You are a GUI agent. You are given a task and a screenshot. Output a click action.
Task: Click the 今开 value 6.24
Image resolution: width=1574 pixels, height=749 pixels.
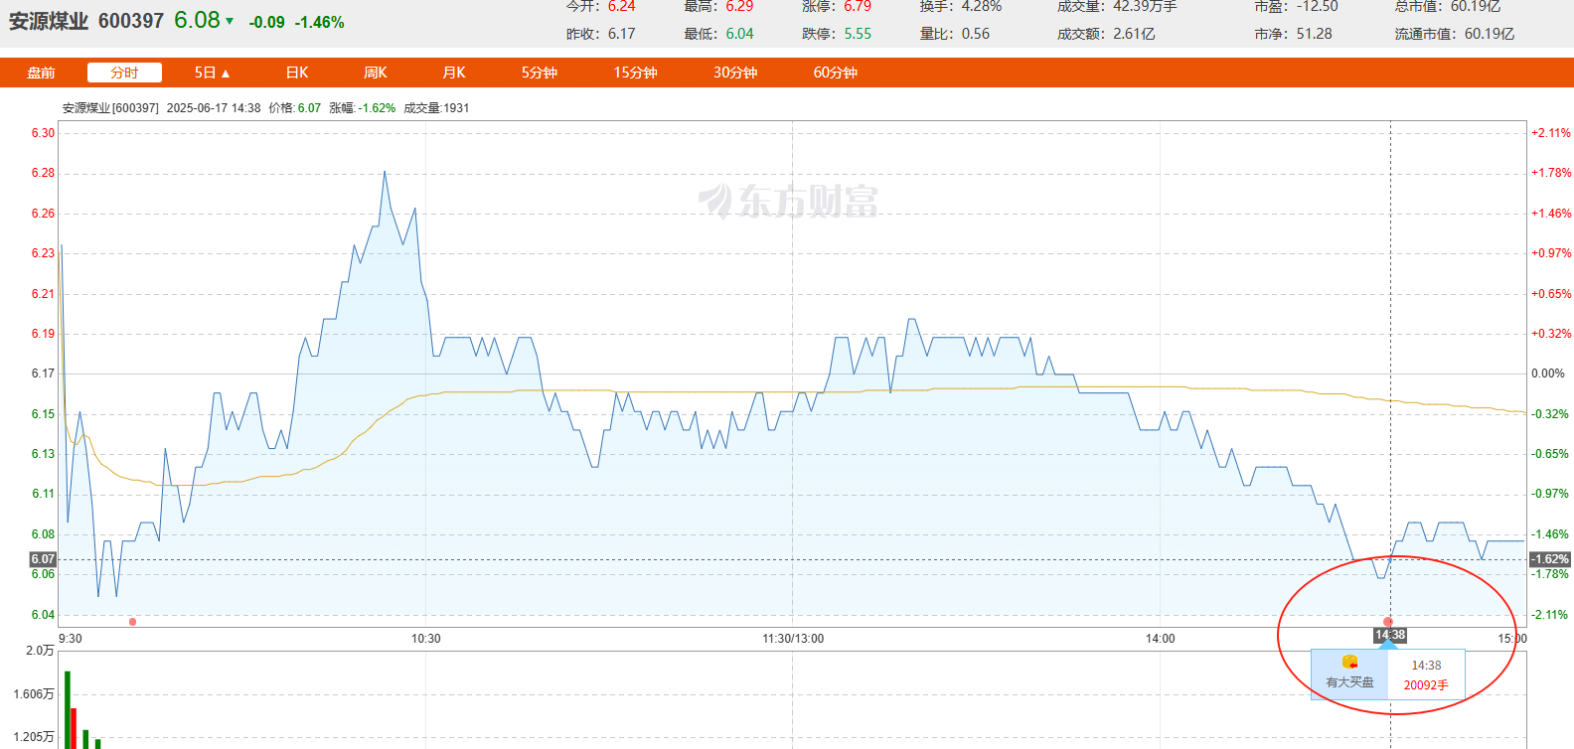[621, 6]
